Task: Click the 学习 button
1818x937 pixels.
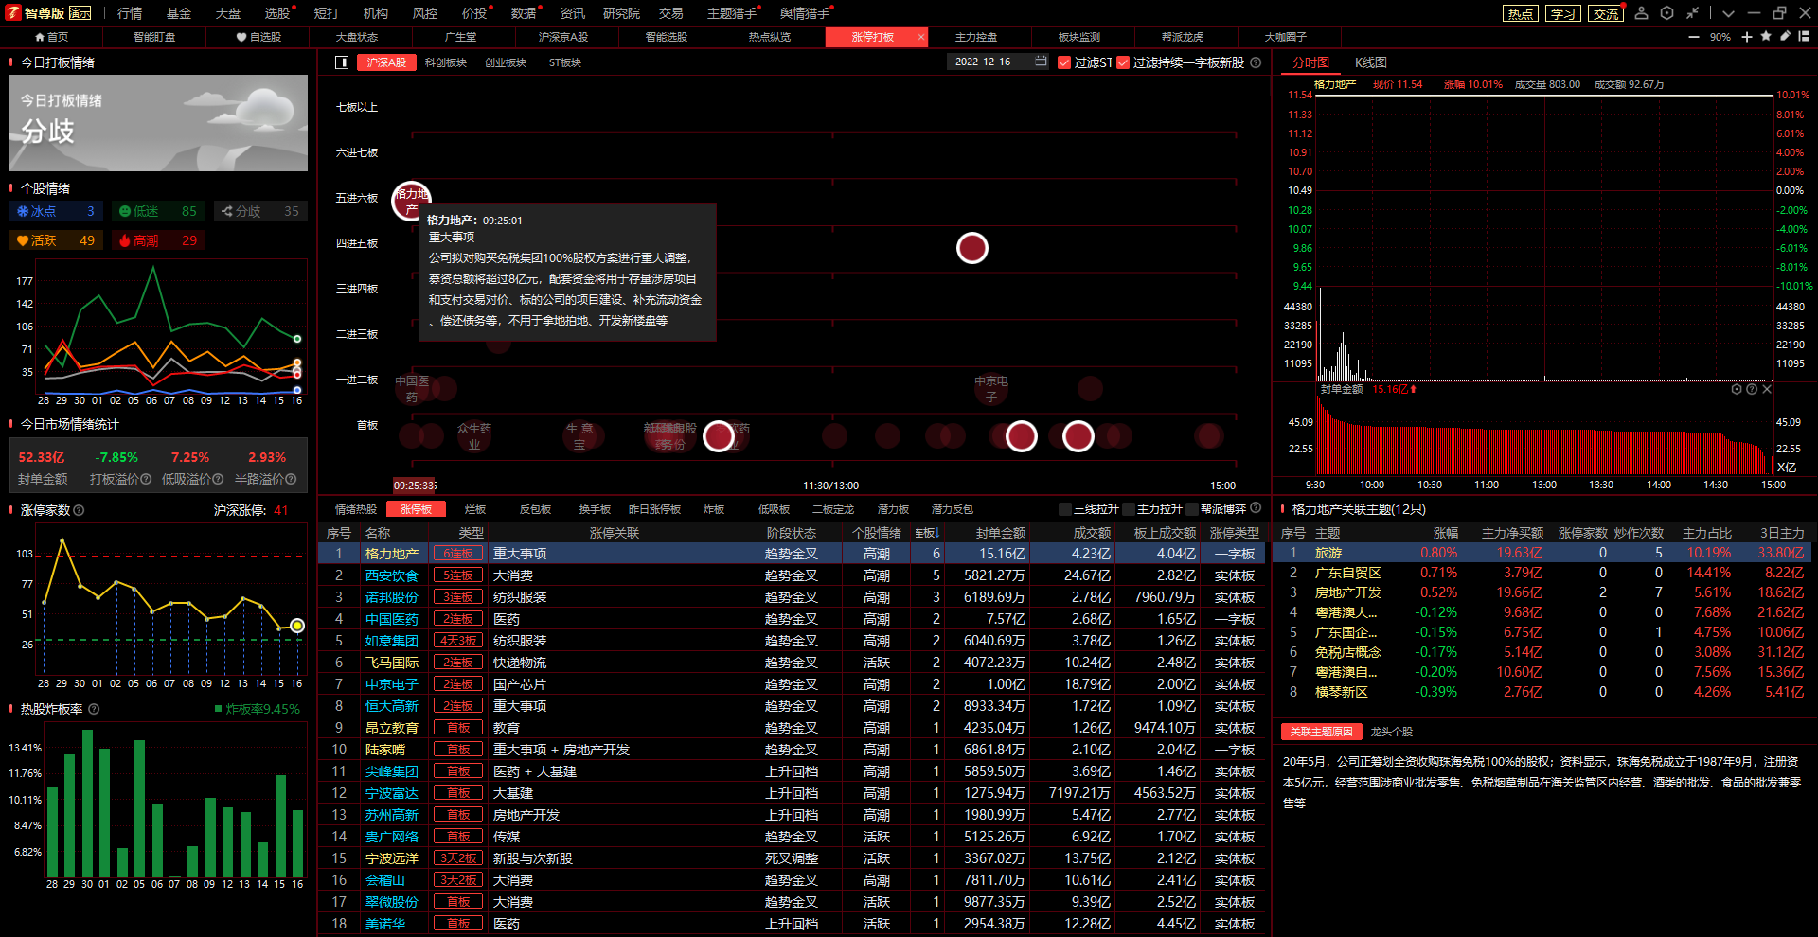Action: coord(1562,13)
